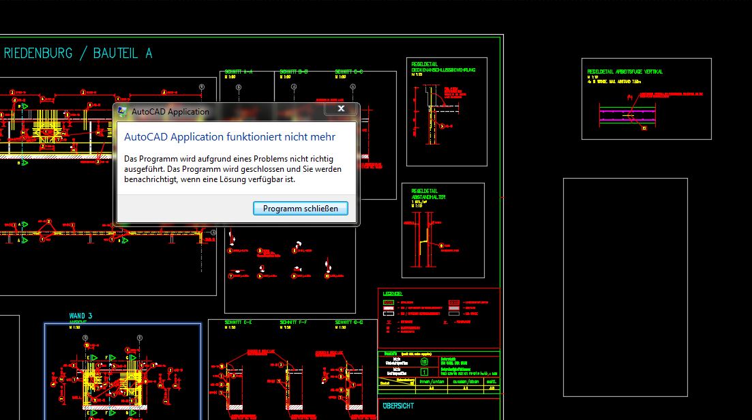The height and width of the screenshot is (420, 752).
Task: Click the RIEDENBURG / BAUTEIL A title text
Action: point(78,53)
